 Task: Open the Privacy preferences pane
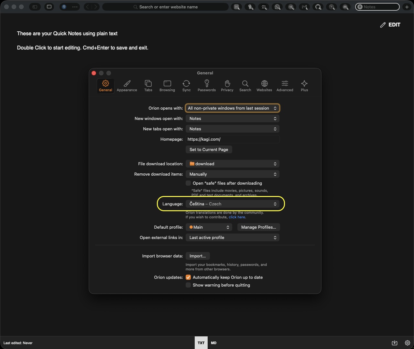click(x=227, y=86)
